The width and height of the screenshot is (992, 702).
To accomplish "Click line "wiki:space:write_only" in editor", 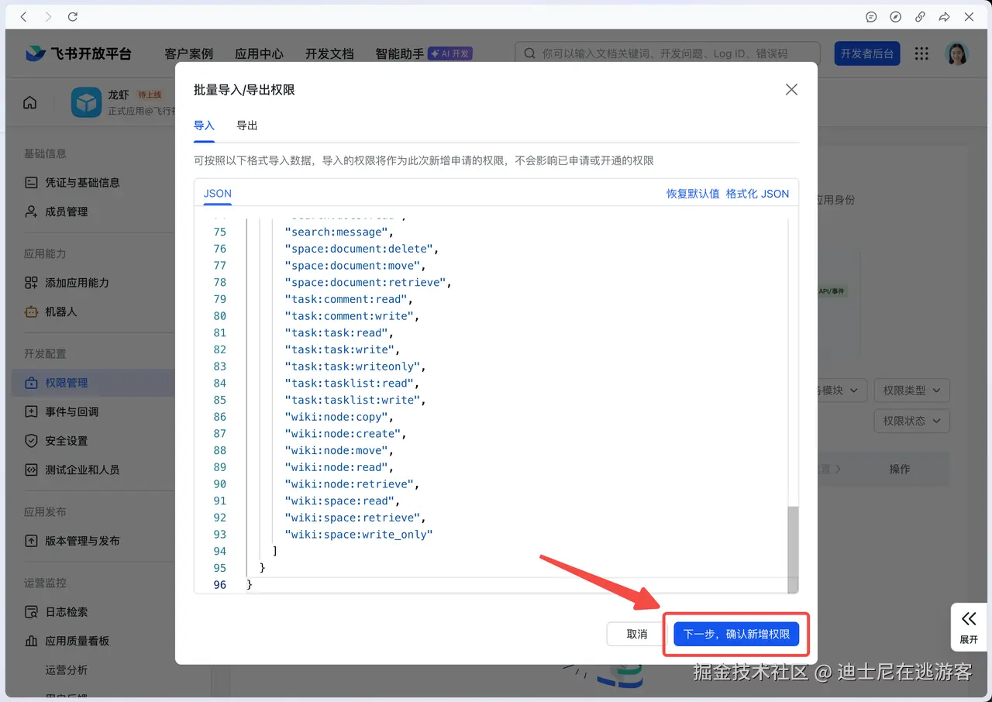I will 359,535.
